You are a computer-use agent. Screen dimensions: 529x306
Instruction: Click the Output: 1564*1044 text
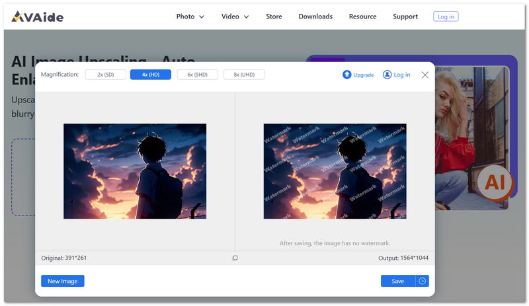(403, 258)
